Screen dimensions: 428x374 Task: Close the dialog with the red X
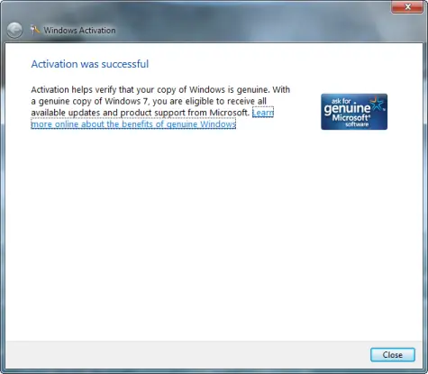point(407,6)
